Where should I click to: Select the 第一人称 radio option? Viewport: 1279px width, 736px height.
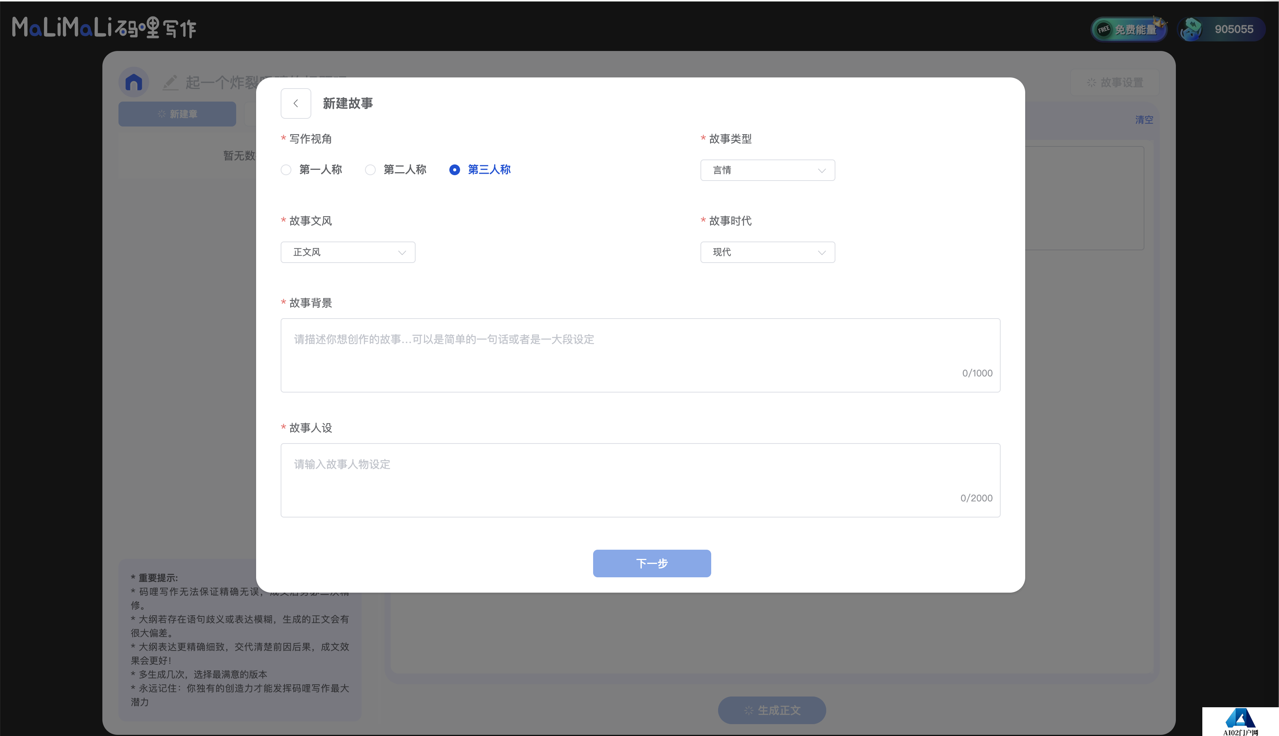tap(311, 170)
